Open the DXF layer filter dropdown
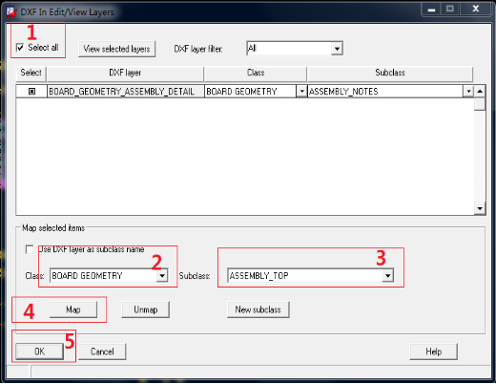The width and height of the screenshot is (496, 384). (337, 49)
